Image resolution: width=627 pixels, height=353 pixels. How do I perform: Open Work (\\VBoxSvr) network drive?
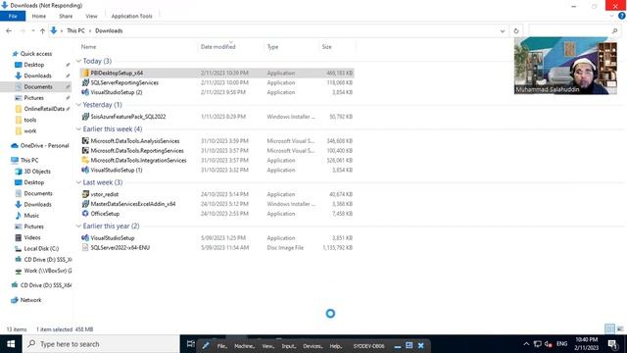point(48,271)
